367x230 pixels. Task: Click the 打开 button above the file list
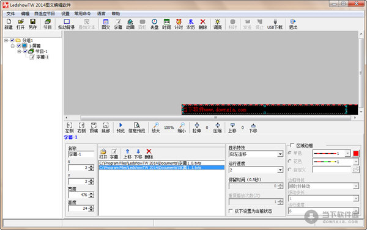pyautogui.click(x=103, y=154)
